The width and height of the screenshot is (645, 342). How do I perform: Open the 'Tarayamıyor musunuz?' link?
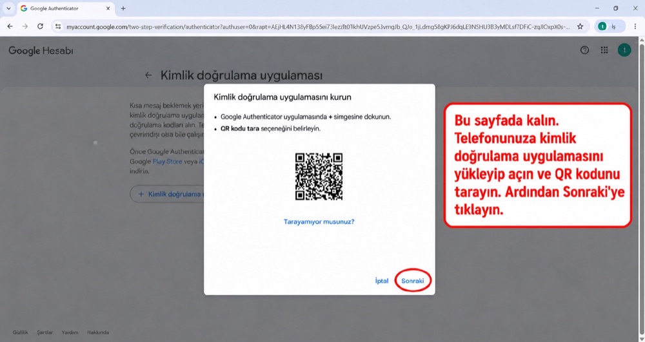click(319, 222)
